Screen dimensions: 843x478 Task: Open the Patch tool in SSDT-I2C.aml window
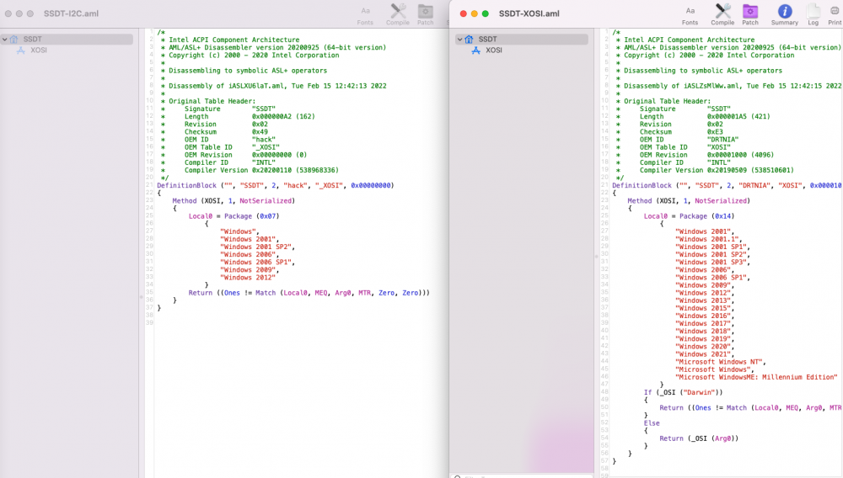pos(425,15)
